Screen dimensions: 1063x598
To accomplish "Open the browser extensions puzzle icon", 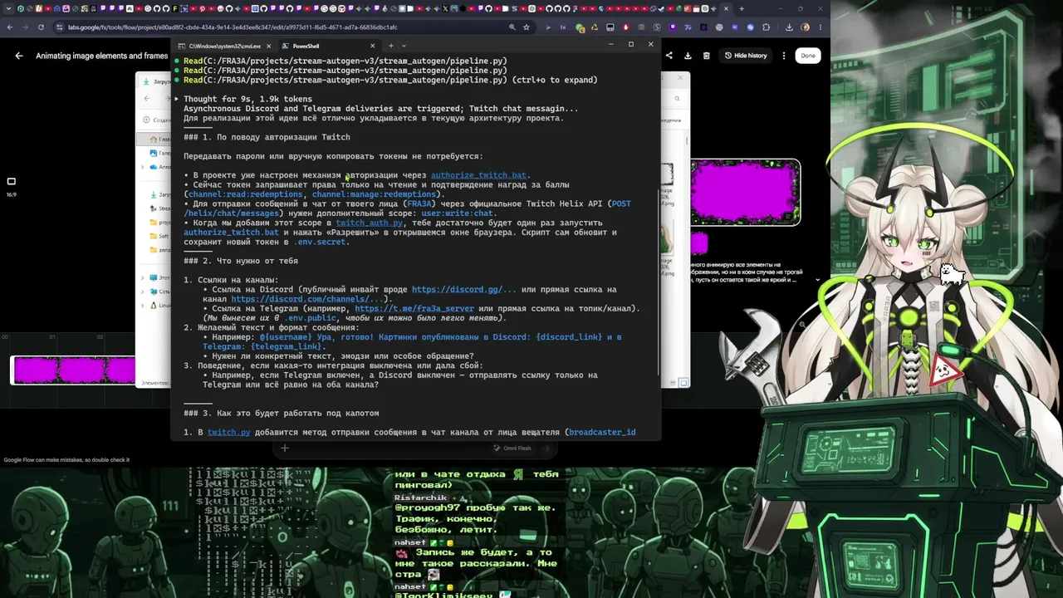I will pyautogui.click(x=767, y=27).
